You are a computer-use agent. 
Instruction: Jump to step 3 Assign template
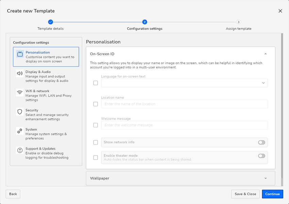(238, 22)
